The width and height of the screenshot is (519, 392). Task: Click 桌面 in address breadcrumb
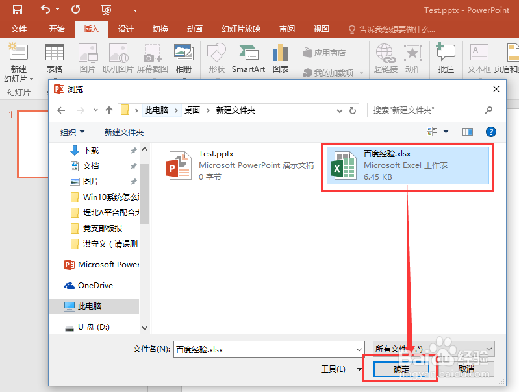[192, 110]
